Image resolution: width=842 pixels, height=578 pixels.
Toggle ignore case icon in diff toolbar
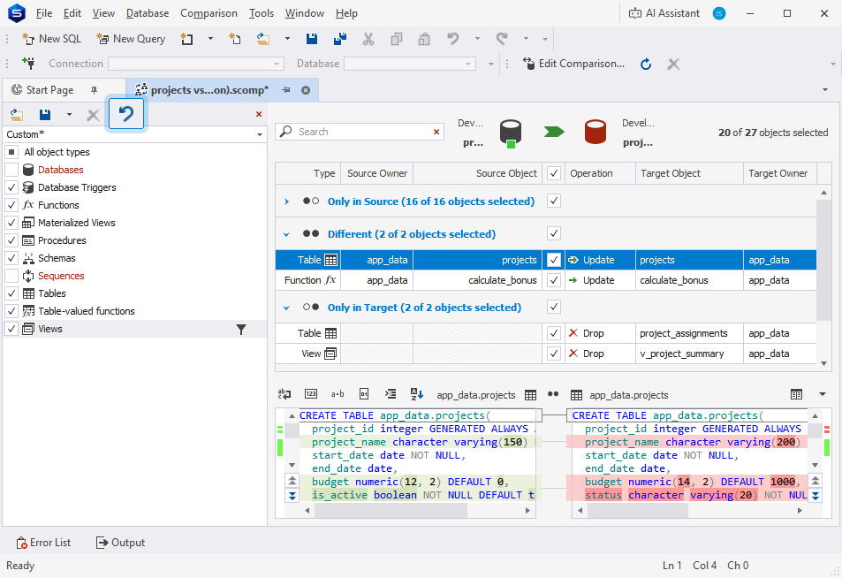284,394
